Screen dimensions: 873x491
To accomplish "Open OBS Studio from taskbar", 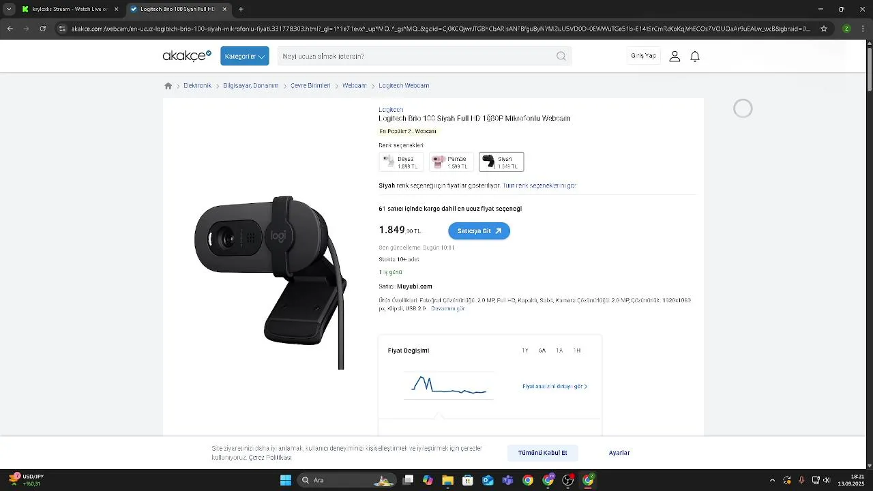I will [x=567, y=480].
